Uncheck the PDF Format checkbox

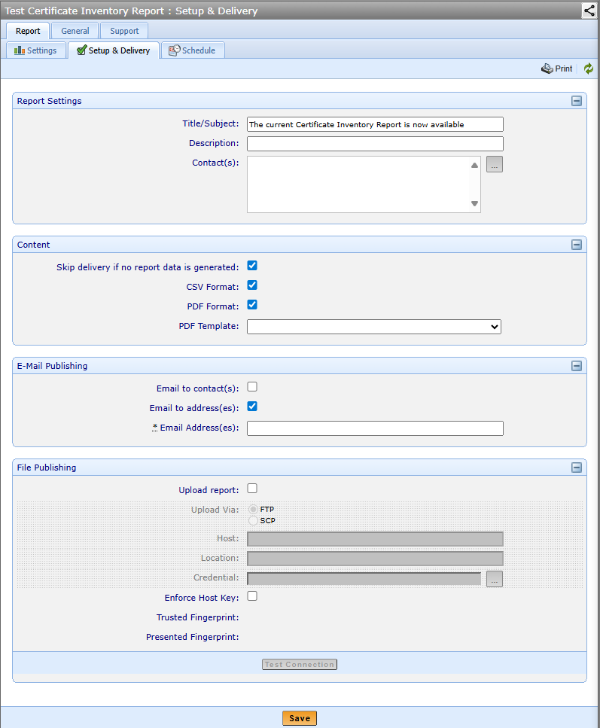click(x=253, y=305)
